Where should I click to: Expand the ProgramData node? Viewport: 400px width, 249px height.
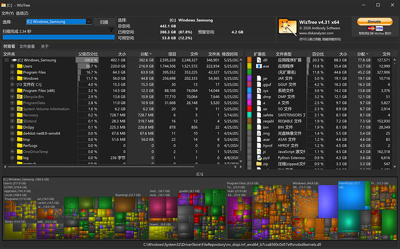(x=12, y=103)
